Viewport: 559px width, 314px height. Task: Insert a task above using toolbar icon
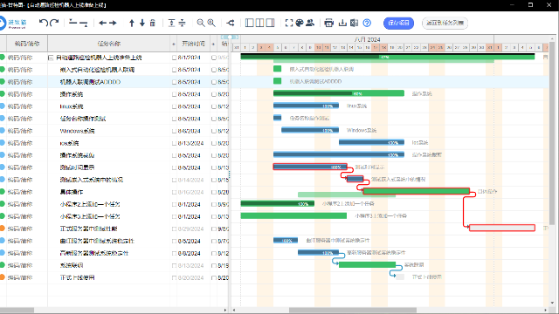72,23
